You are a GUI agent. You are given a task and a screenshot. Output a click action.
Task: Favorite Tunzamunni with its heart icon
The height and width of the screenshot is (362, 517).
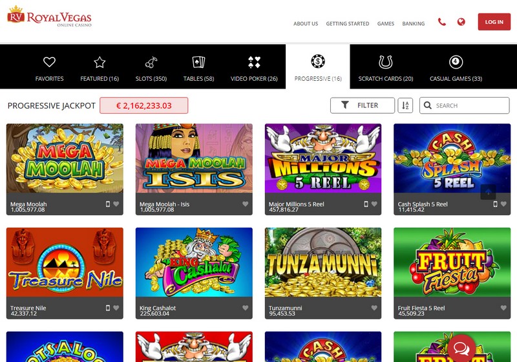click(374, 308)
